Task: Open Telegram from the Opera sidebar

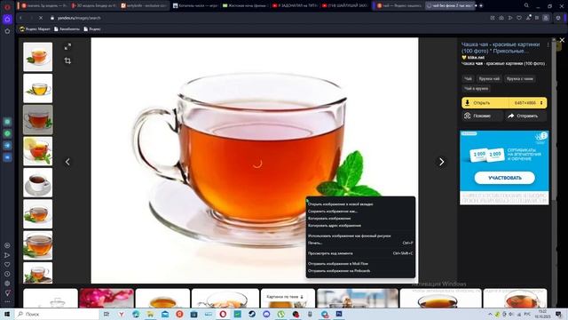Action: pyautogui.click(x=7, y=146)
